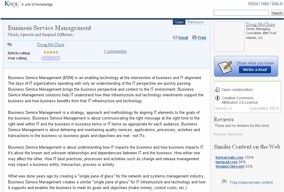The height and width of the screenshot is (192, 284).
Task: Click the 'Creative Commons Attribution 3.0 License' text
Action: [x=240, y=100]
